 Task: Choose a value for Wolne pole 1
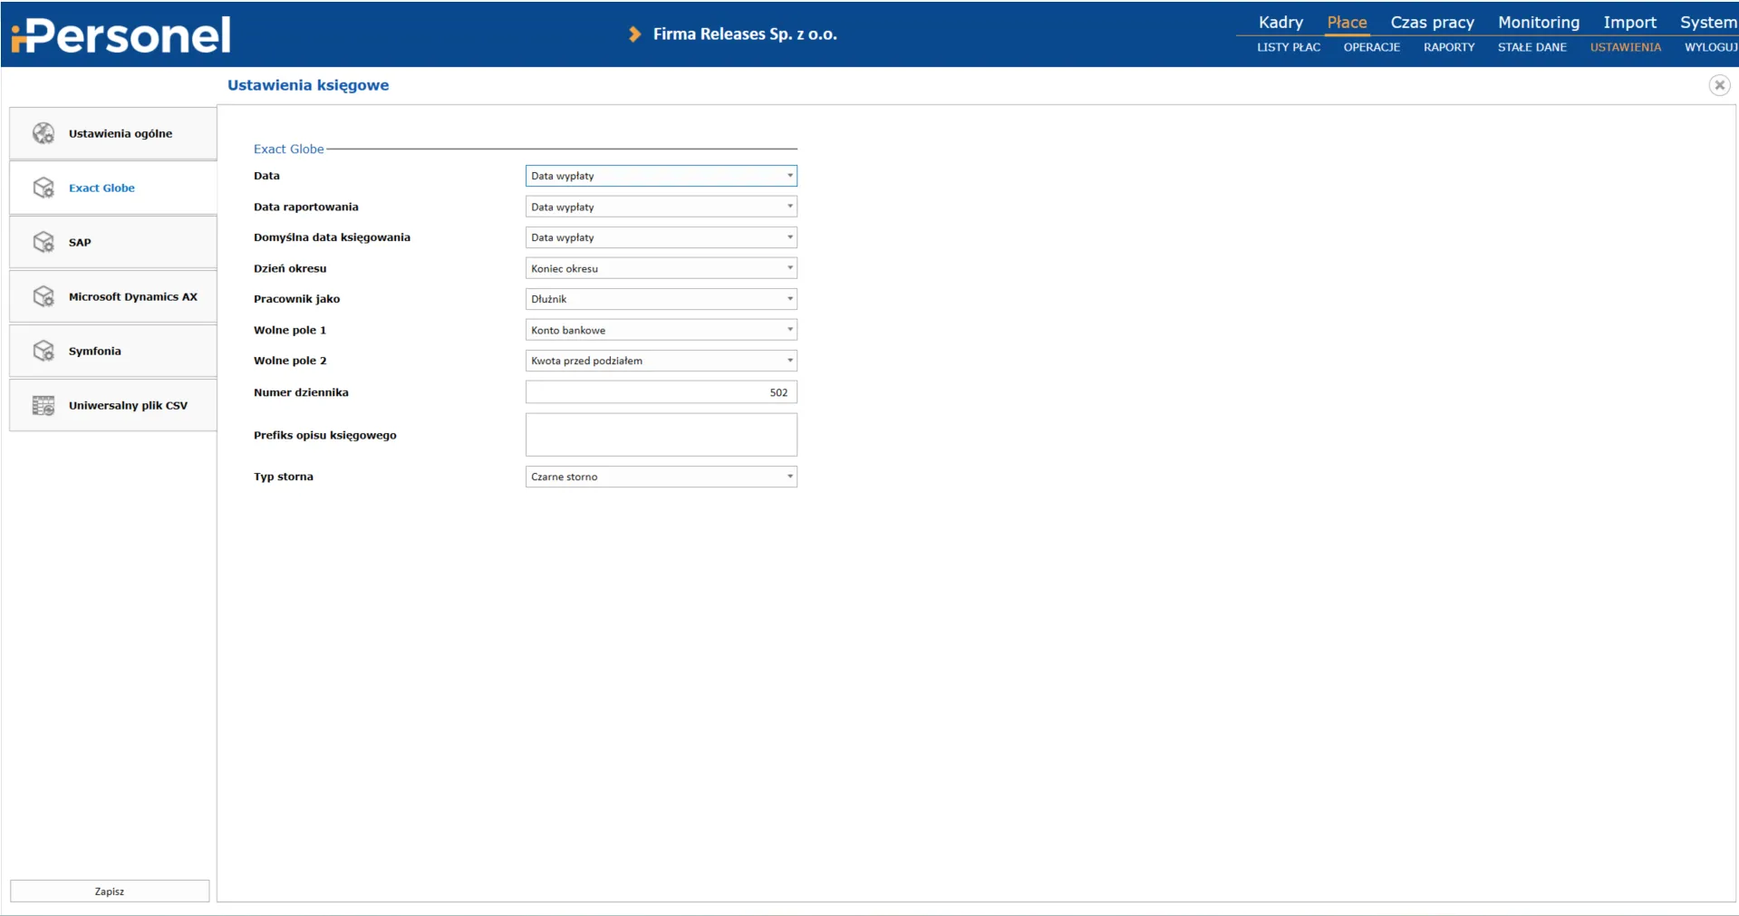pyautogui.click(x=661, y=330)
